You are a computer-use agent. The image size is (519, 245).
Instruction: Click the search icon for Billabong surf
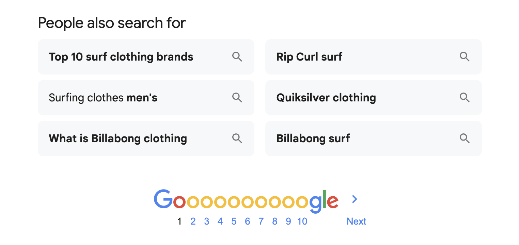(465, 138)
